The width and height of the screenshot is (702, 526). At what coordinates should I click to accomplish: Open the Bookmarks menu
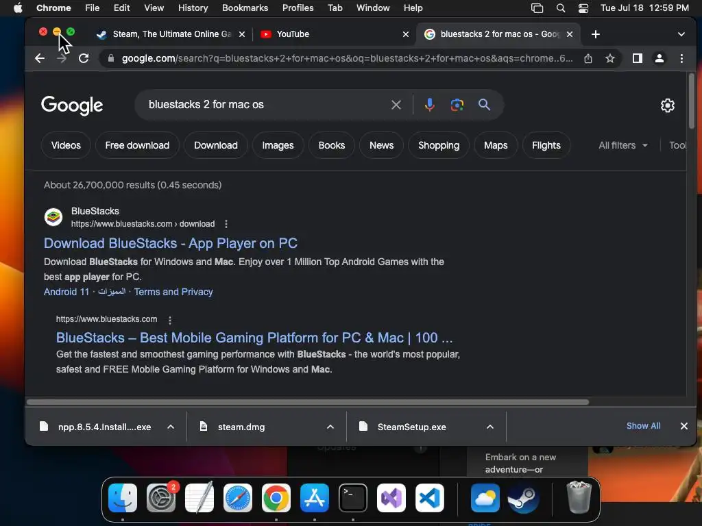(245, 8)
